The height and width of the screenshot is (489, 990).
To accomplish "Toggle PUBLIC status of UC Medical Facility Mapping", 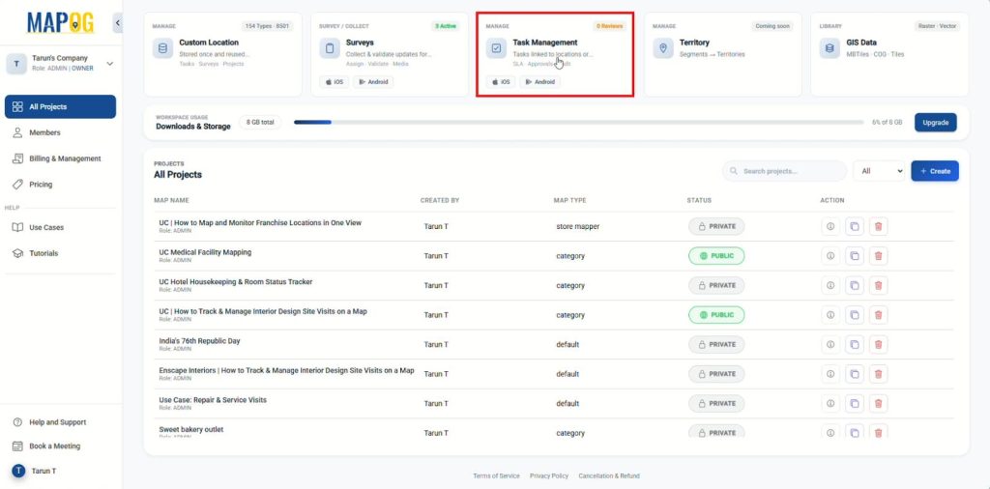I will (716, 256).
